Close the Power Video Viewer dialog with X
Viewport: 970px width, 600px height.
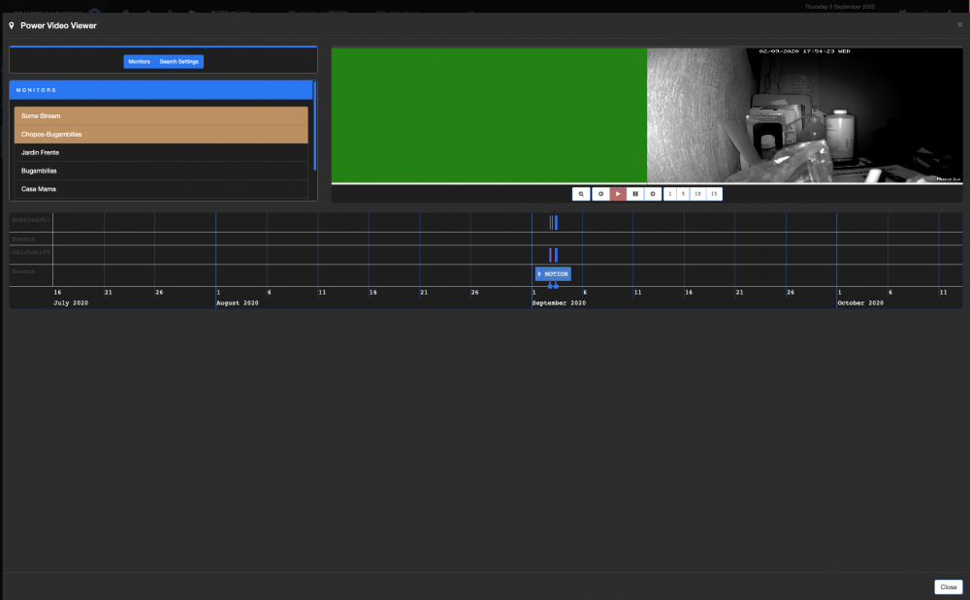click(959, 24)
